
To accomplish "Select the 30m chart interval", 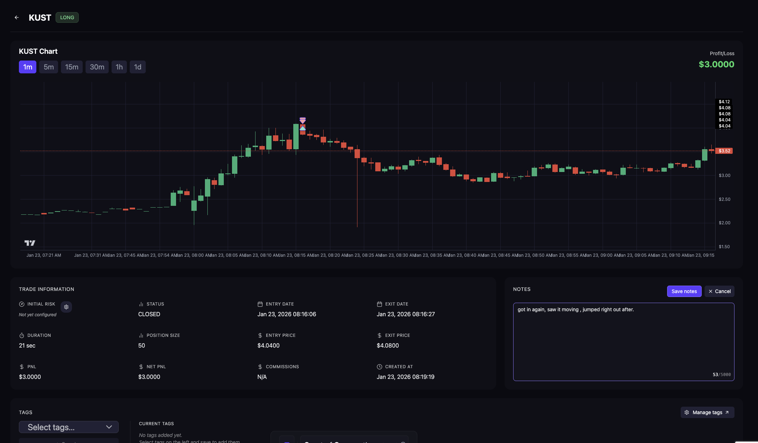I will [97, 67].
